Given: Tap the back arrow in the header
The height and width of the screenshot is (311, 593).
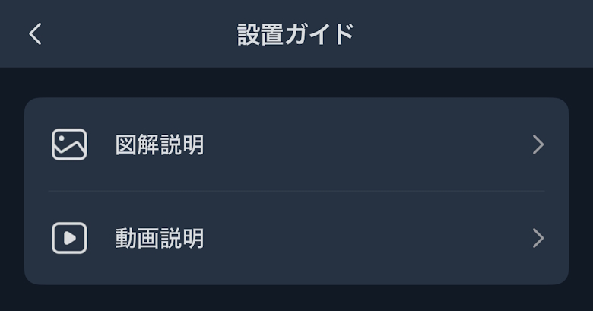Looking at the screenshot, I should point(35,34).
